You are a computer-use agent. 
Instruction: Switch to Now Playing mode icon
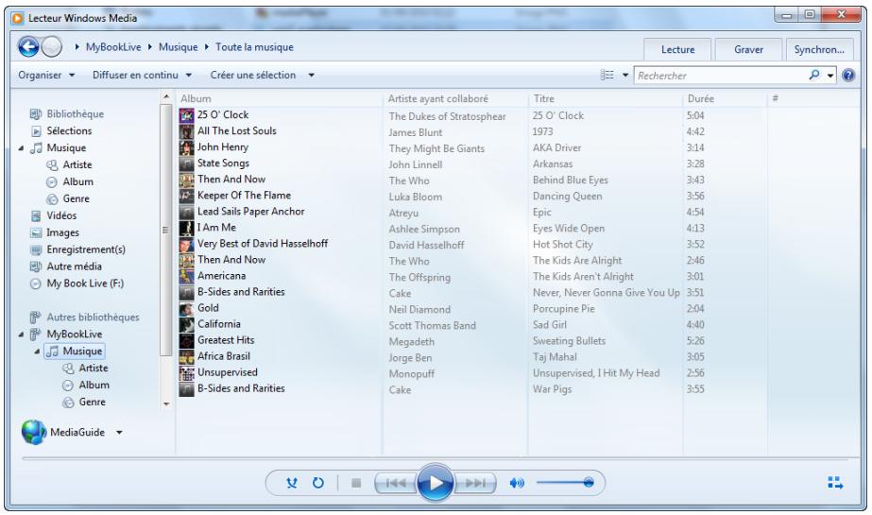pos(835,483)
